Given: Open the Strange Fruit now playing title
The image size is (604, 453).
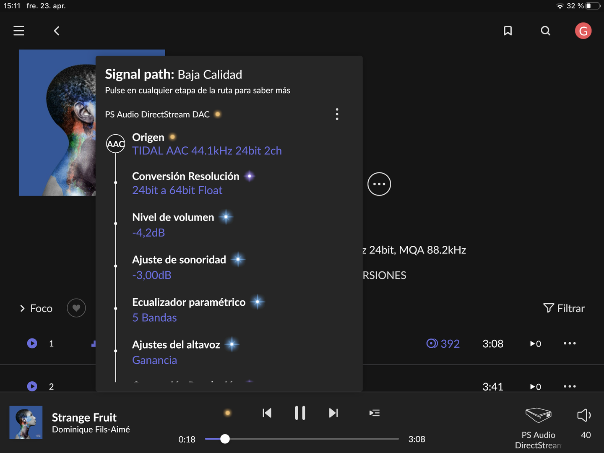Looking at the screenshot, I should tap(84, 417).
